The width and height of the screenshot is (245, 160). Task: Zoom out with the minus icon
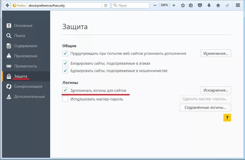(x=155, y=5)
